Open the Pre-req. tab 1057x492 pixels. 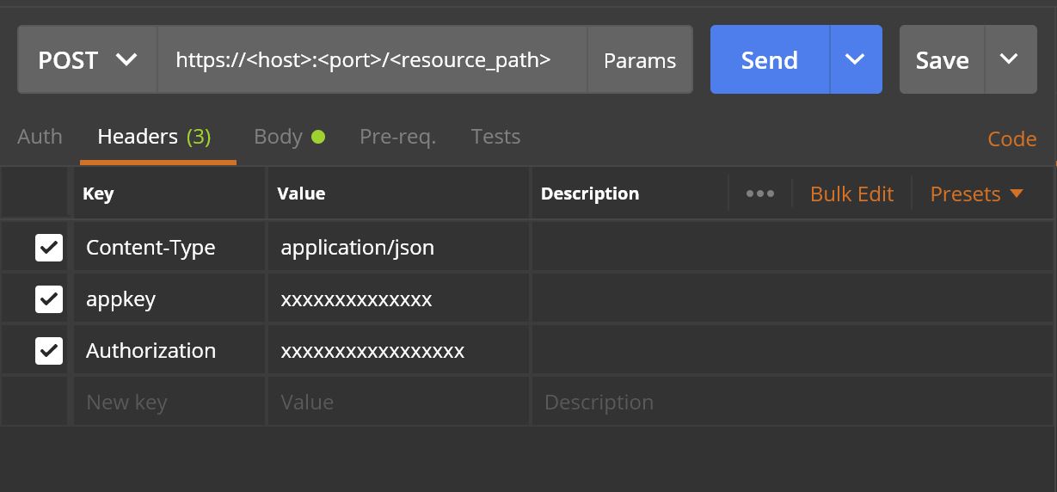tap(397, 137)
